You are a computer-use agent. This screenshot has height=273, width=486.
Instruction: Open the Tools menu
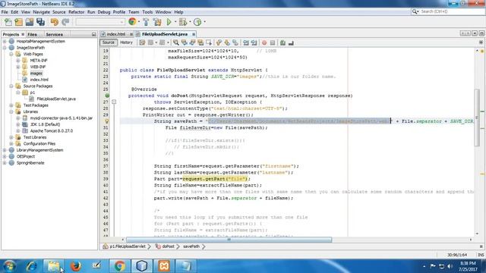(147, 12)
